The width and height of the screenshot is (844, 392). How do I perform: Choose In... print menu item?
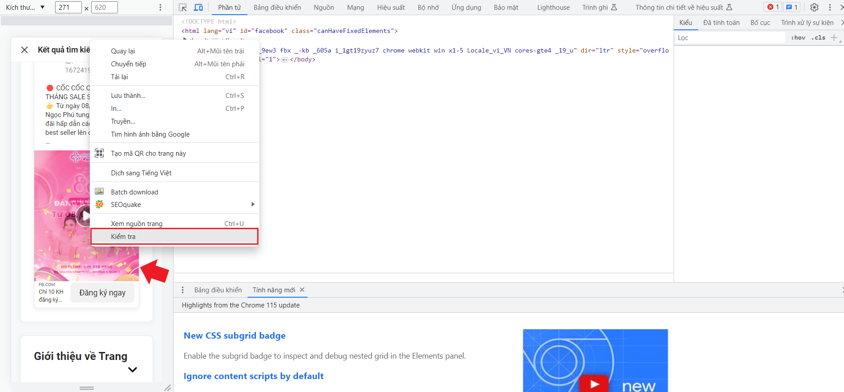[x=174, y=109]
